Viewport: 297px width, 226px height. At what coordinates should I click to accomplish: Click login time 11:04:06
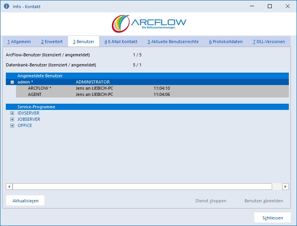click(x=162, y=94)
